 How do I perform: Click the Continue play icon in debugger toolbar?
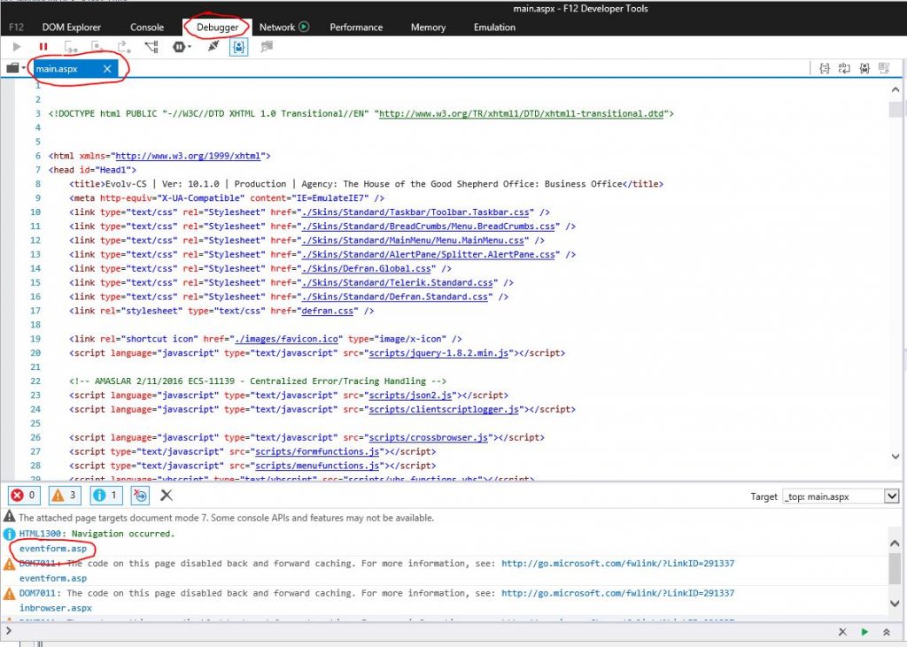point(17,47)
